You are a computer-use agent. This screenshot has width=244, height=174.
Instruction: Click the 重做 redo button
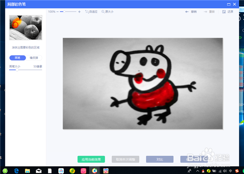coord(209,12)
